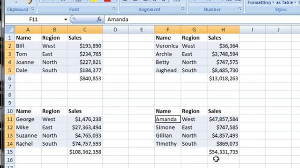The image size is (300, 168).
Task: Select column H header
Action: (223, 30)
